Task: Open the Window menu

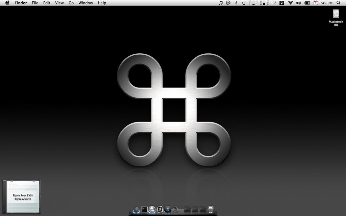Action: [85, 3]
